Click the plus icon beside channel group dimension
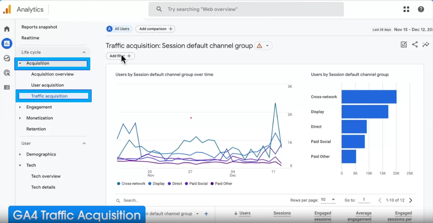Image resolution: width=433 pixels, height=223 pixels. point(206,214)
